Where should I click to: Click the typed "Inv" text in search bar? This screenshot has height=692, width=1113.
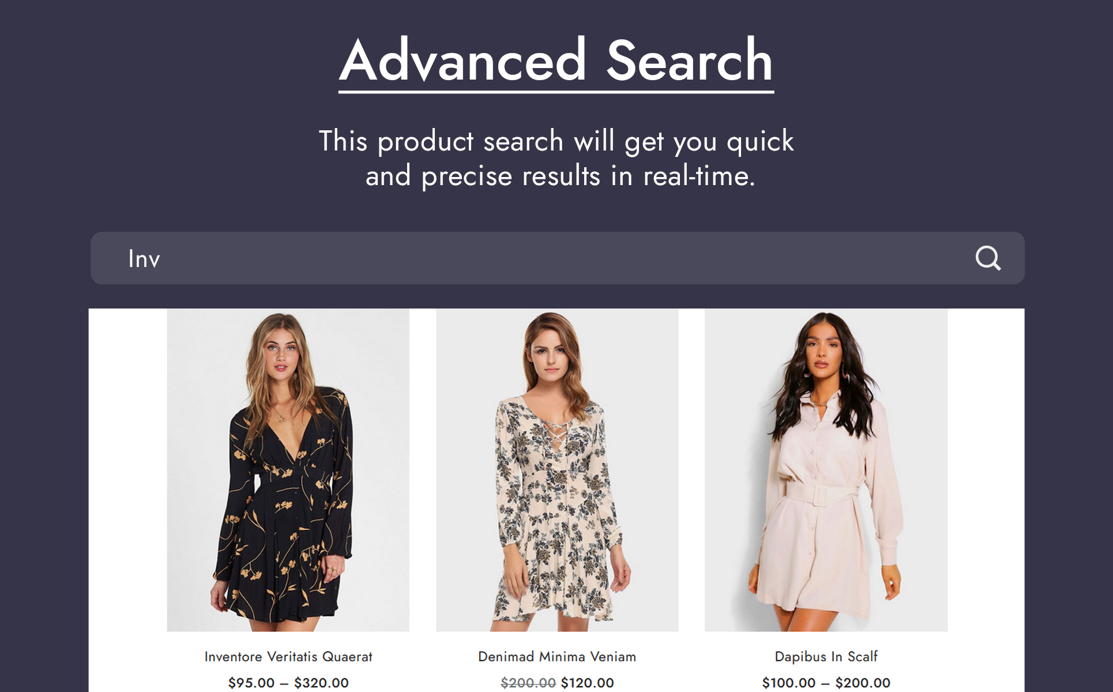(x=144, y=259)
